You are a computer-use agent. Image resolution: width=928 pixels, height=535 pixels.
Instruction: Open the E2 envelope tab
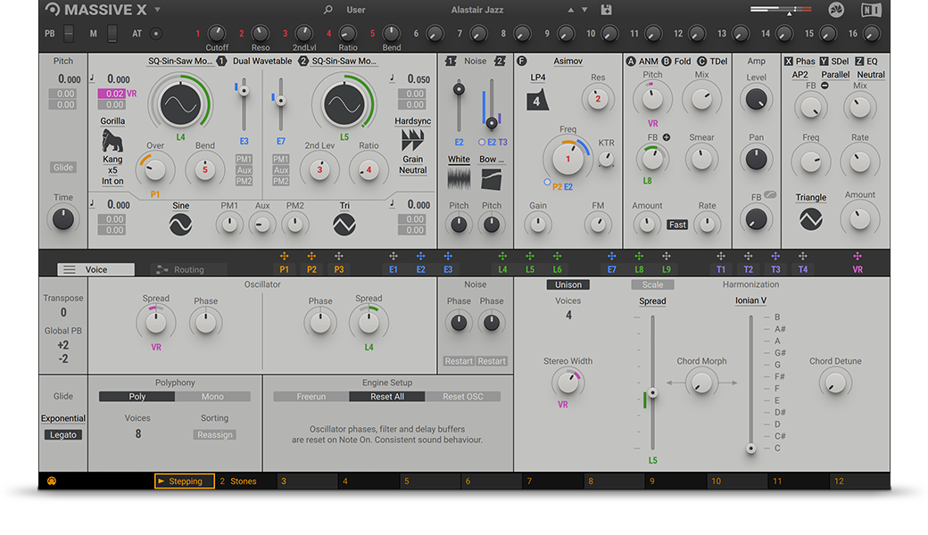(420, 269)
